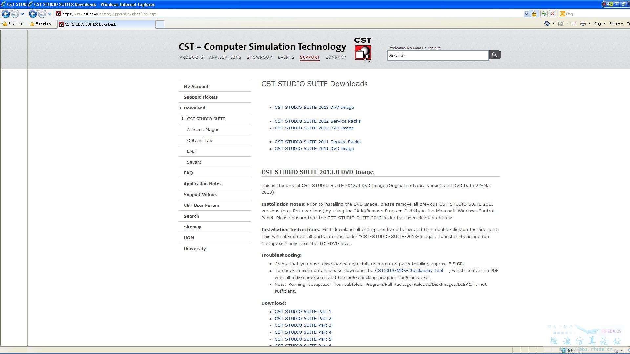Click the Print icon in command bar
630x354 pixels.
[583, 24]
